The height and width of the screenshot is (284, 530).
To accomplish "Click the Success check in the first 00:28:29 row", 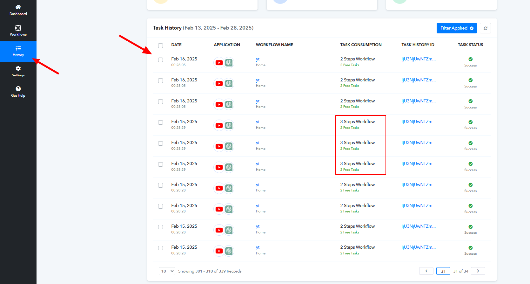I will pos(471,122).
